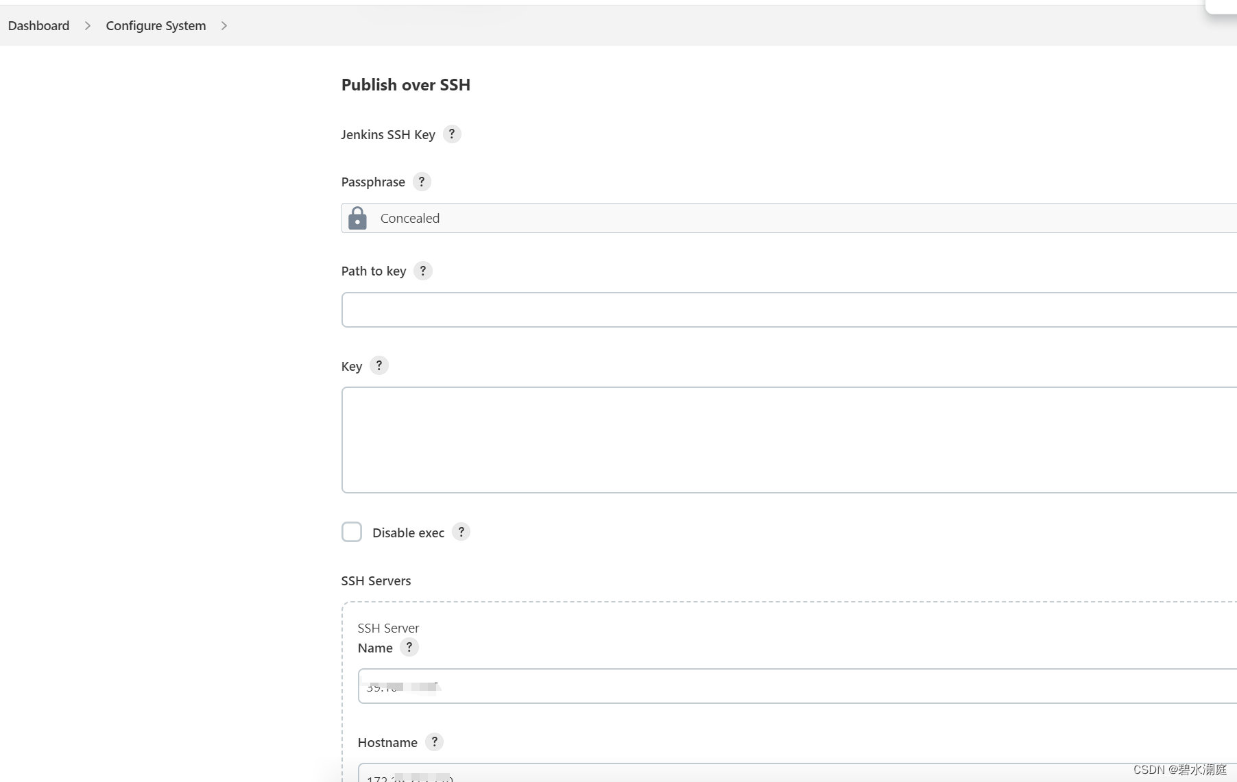
Task: Open the Configure System breadcrumb link
Action: pyautogui.click(x=156, y=25)
